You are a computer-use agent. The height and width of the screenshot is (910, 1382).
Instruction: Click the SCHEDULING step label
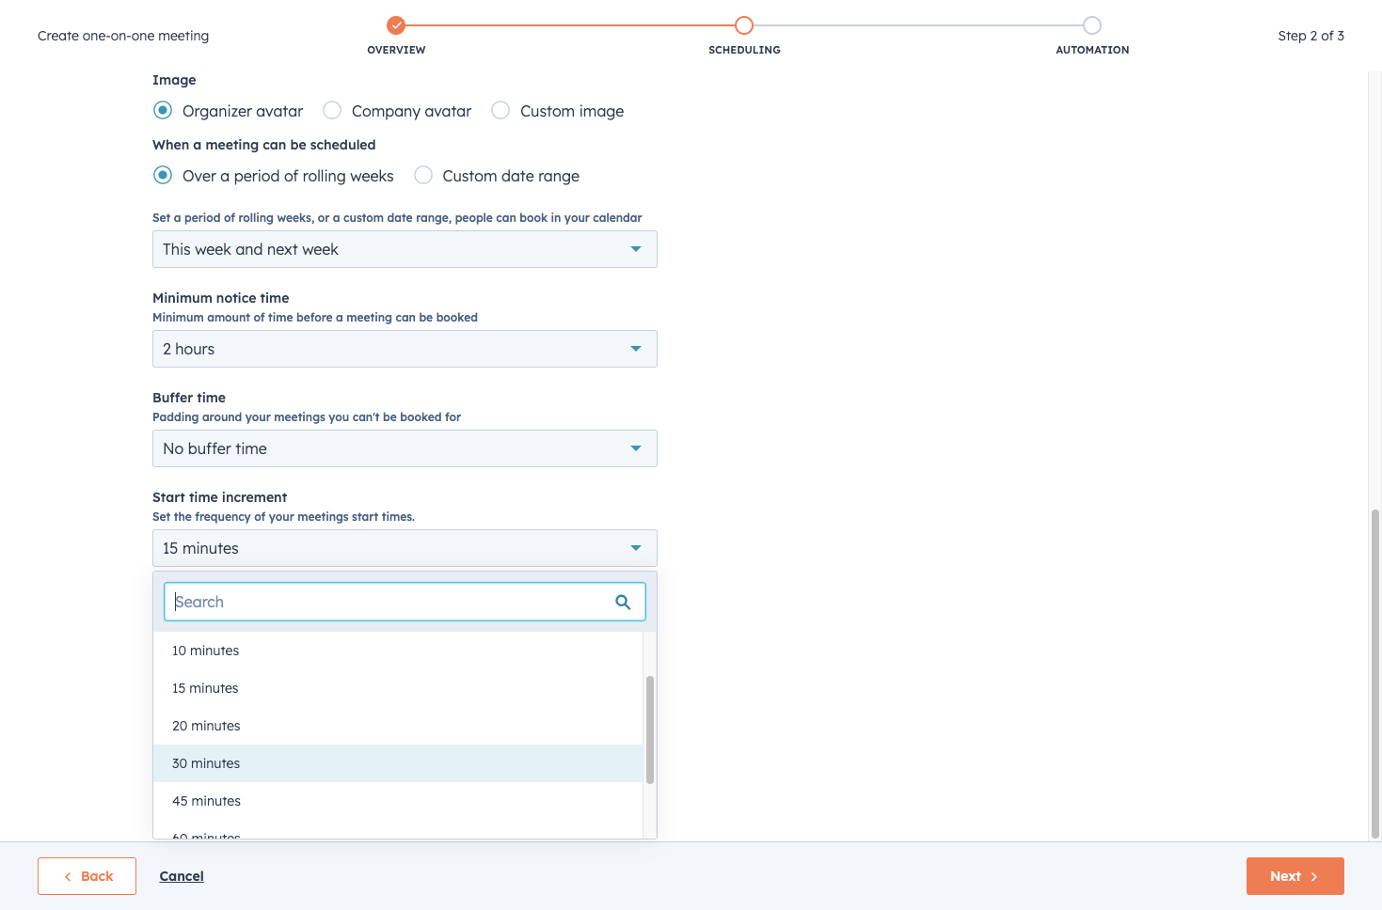[x=744, y=50]
